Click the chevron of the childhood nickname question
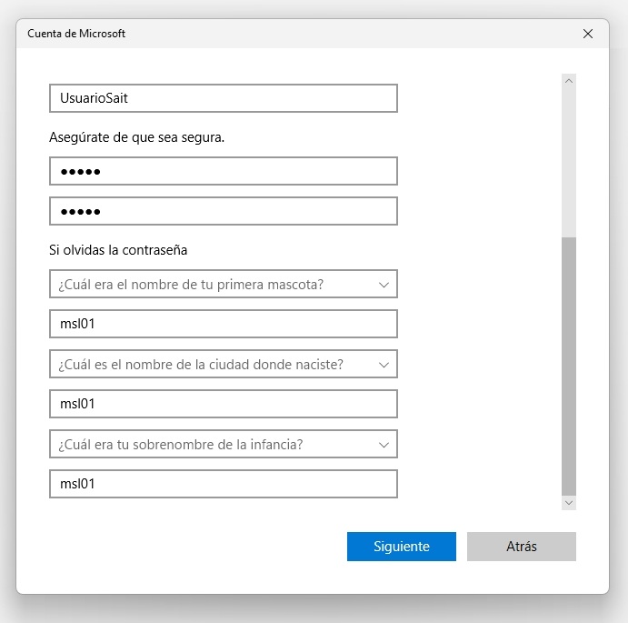 [384, 445]
